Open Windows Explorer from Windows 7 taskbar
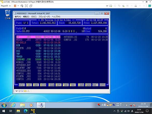 tap(23, 105)
